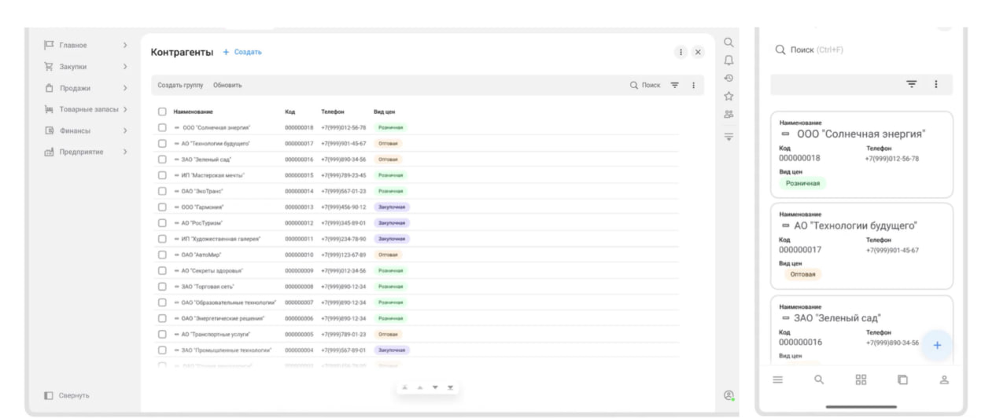The height and width of the screenshot is (418, 1007).
Task: Open the list filter icon next to Поиск
Action: click(x=674, y=85)
